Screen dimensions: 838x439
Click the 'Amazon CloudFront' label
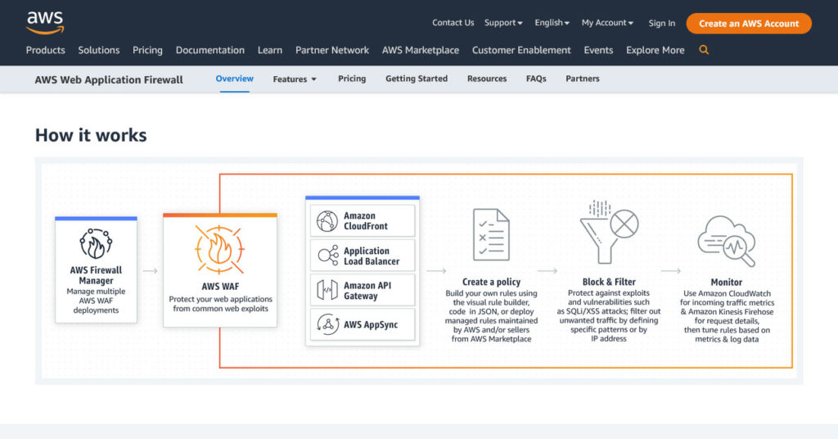point(366,221)
